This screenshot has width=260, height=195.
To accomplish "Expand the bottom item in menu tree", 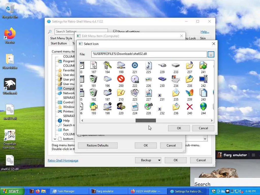I will tap(55, 139).
